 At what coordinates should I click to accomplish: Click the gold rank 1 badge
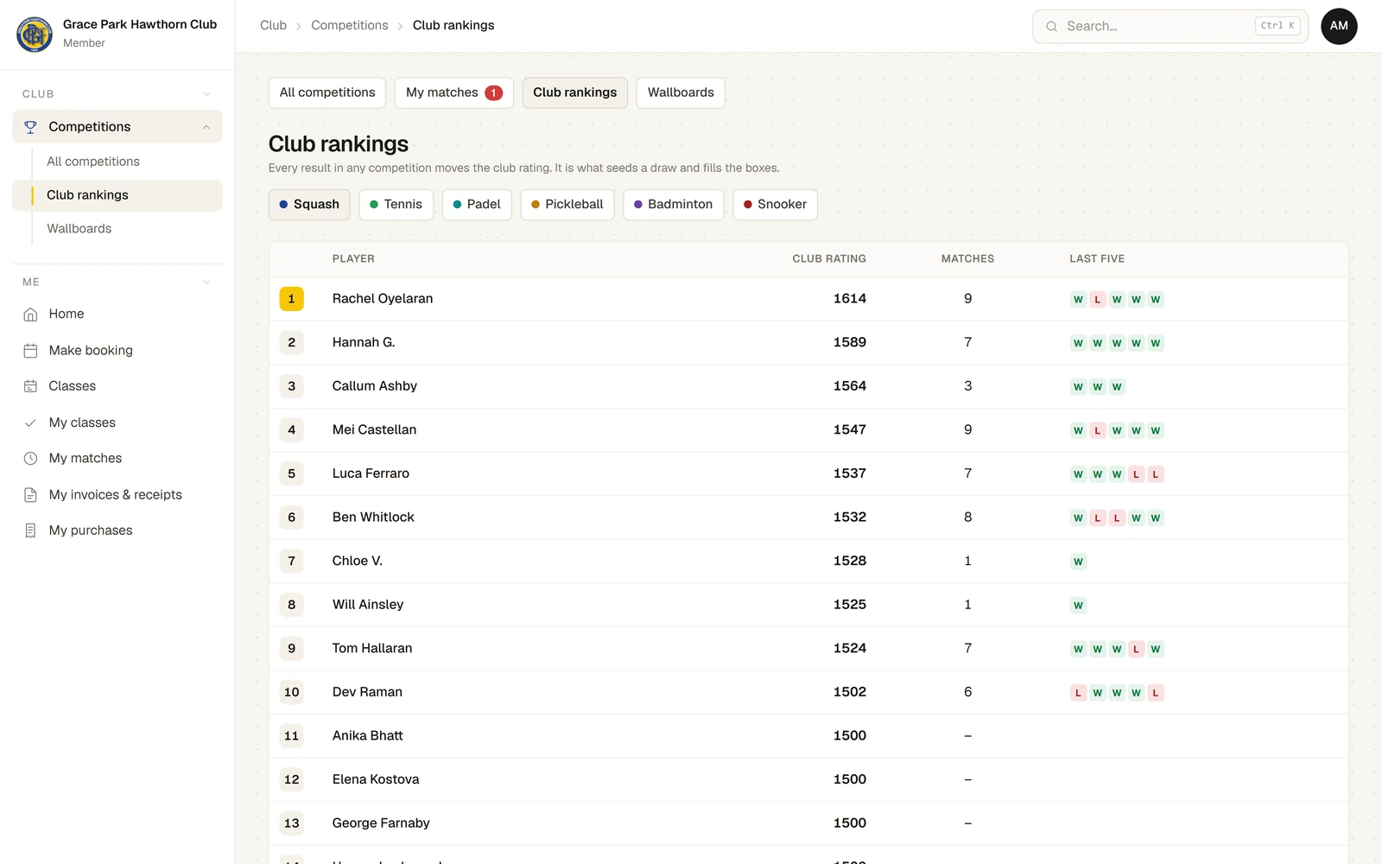(x=291, y=299)
